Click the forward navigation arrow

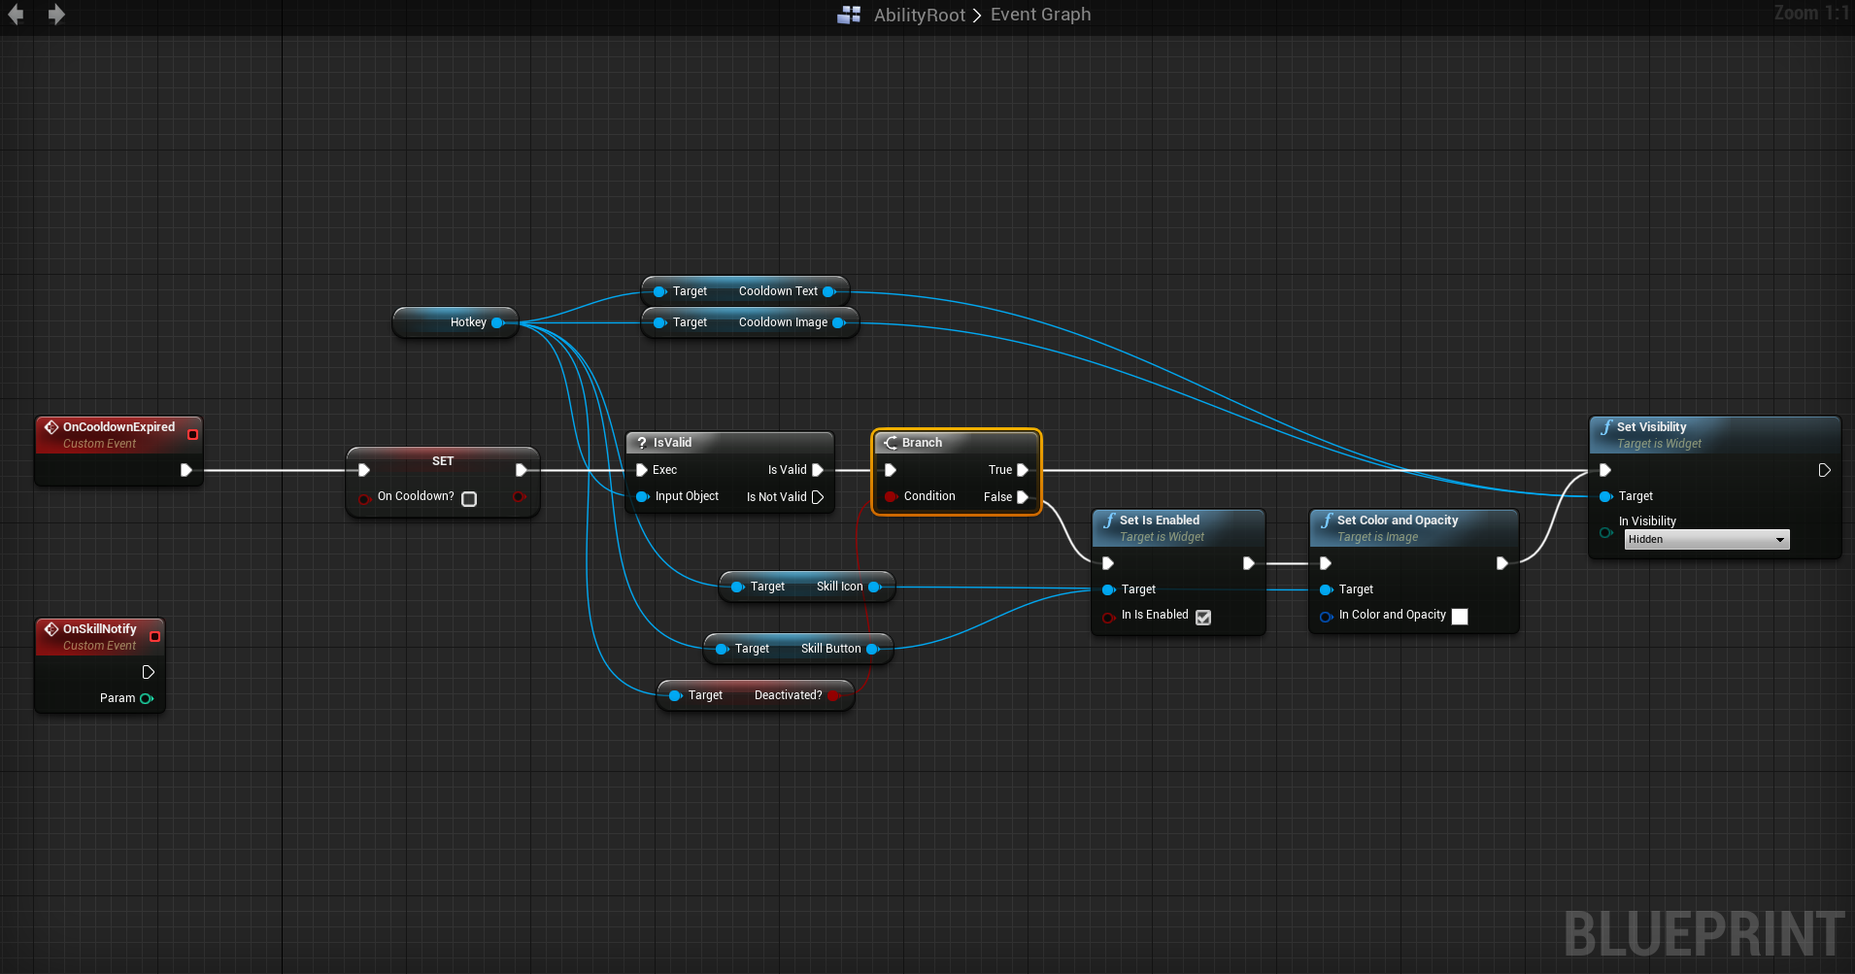[56, 15]
